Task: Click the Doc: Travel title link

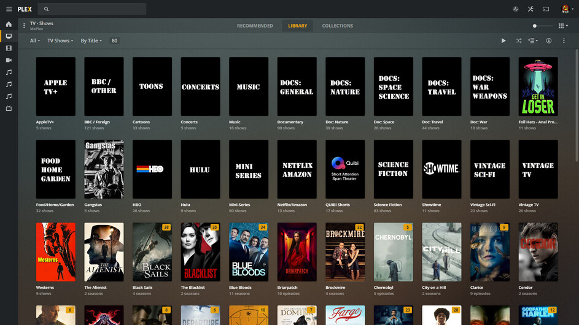Action: click(433, 122)
